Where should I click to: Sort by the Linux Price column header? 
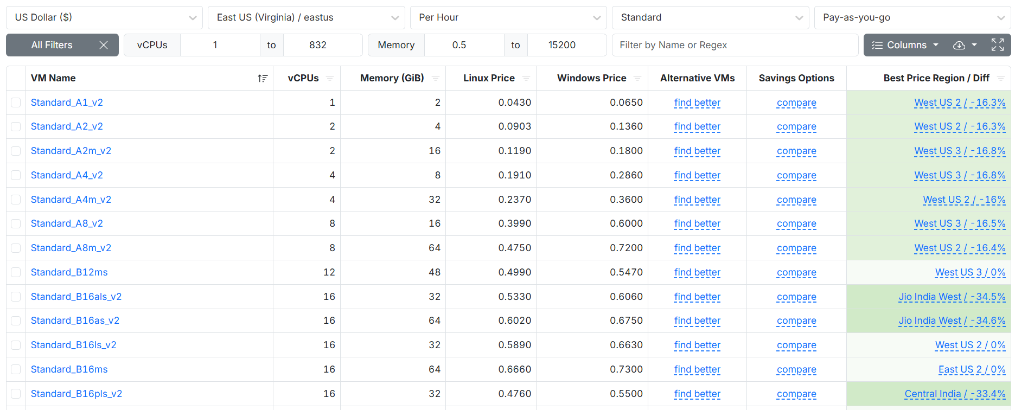coord(489,78)
